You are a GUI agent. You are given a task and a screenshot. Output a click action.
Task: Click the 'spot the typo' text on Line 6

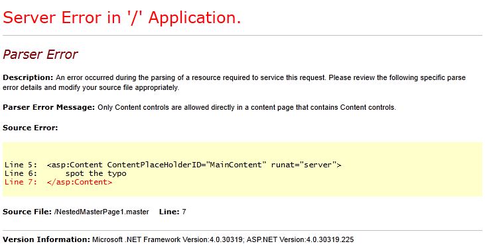[96, 173]
